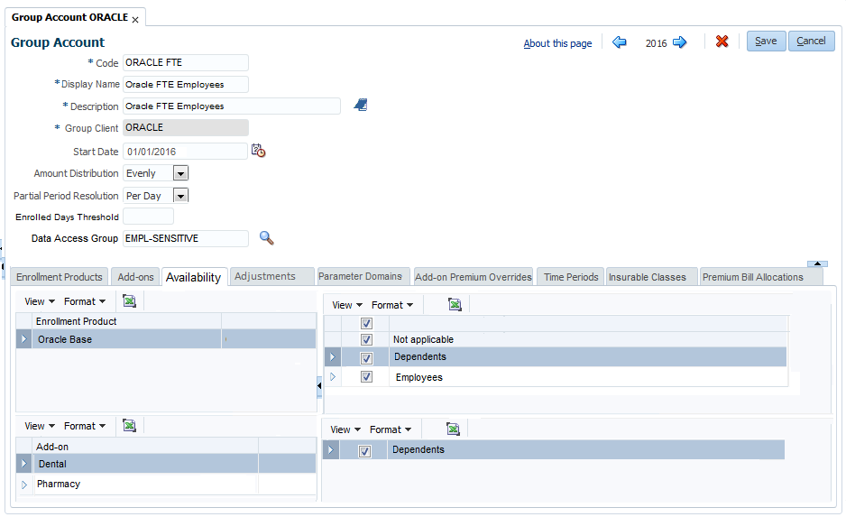Open Amount Distribution dropdown
Viewport: 846px width, 517px height.
pyautogui.click(x=180, y=173)
